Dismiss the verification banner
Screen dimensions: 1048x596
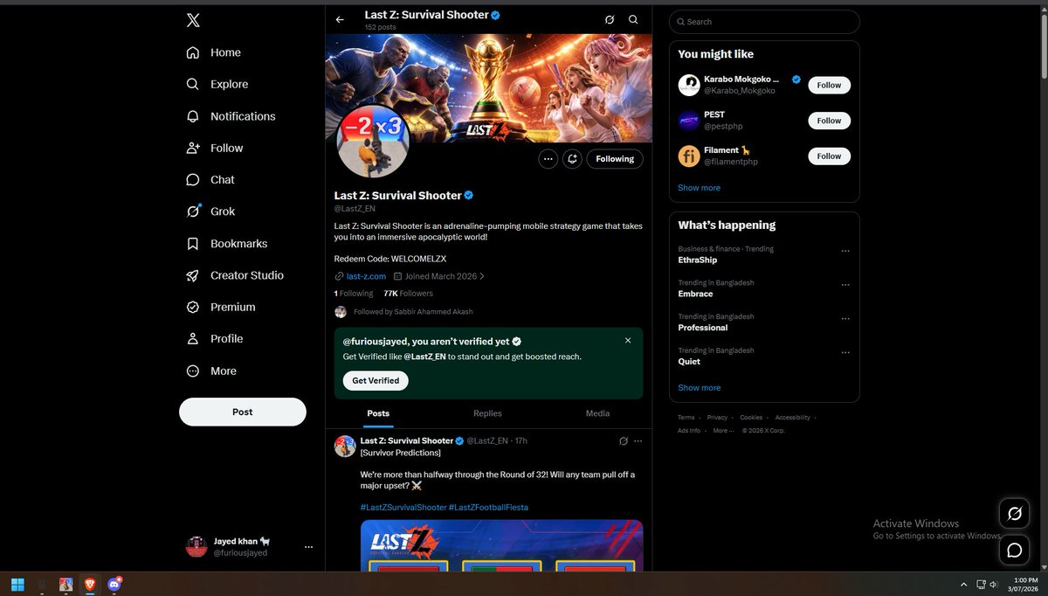pos(628,341)
